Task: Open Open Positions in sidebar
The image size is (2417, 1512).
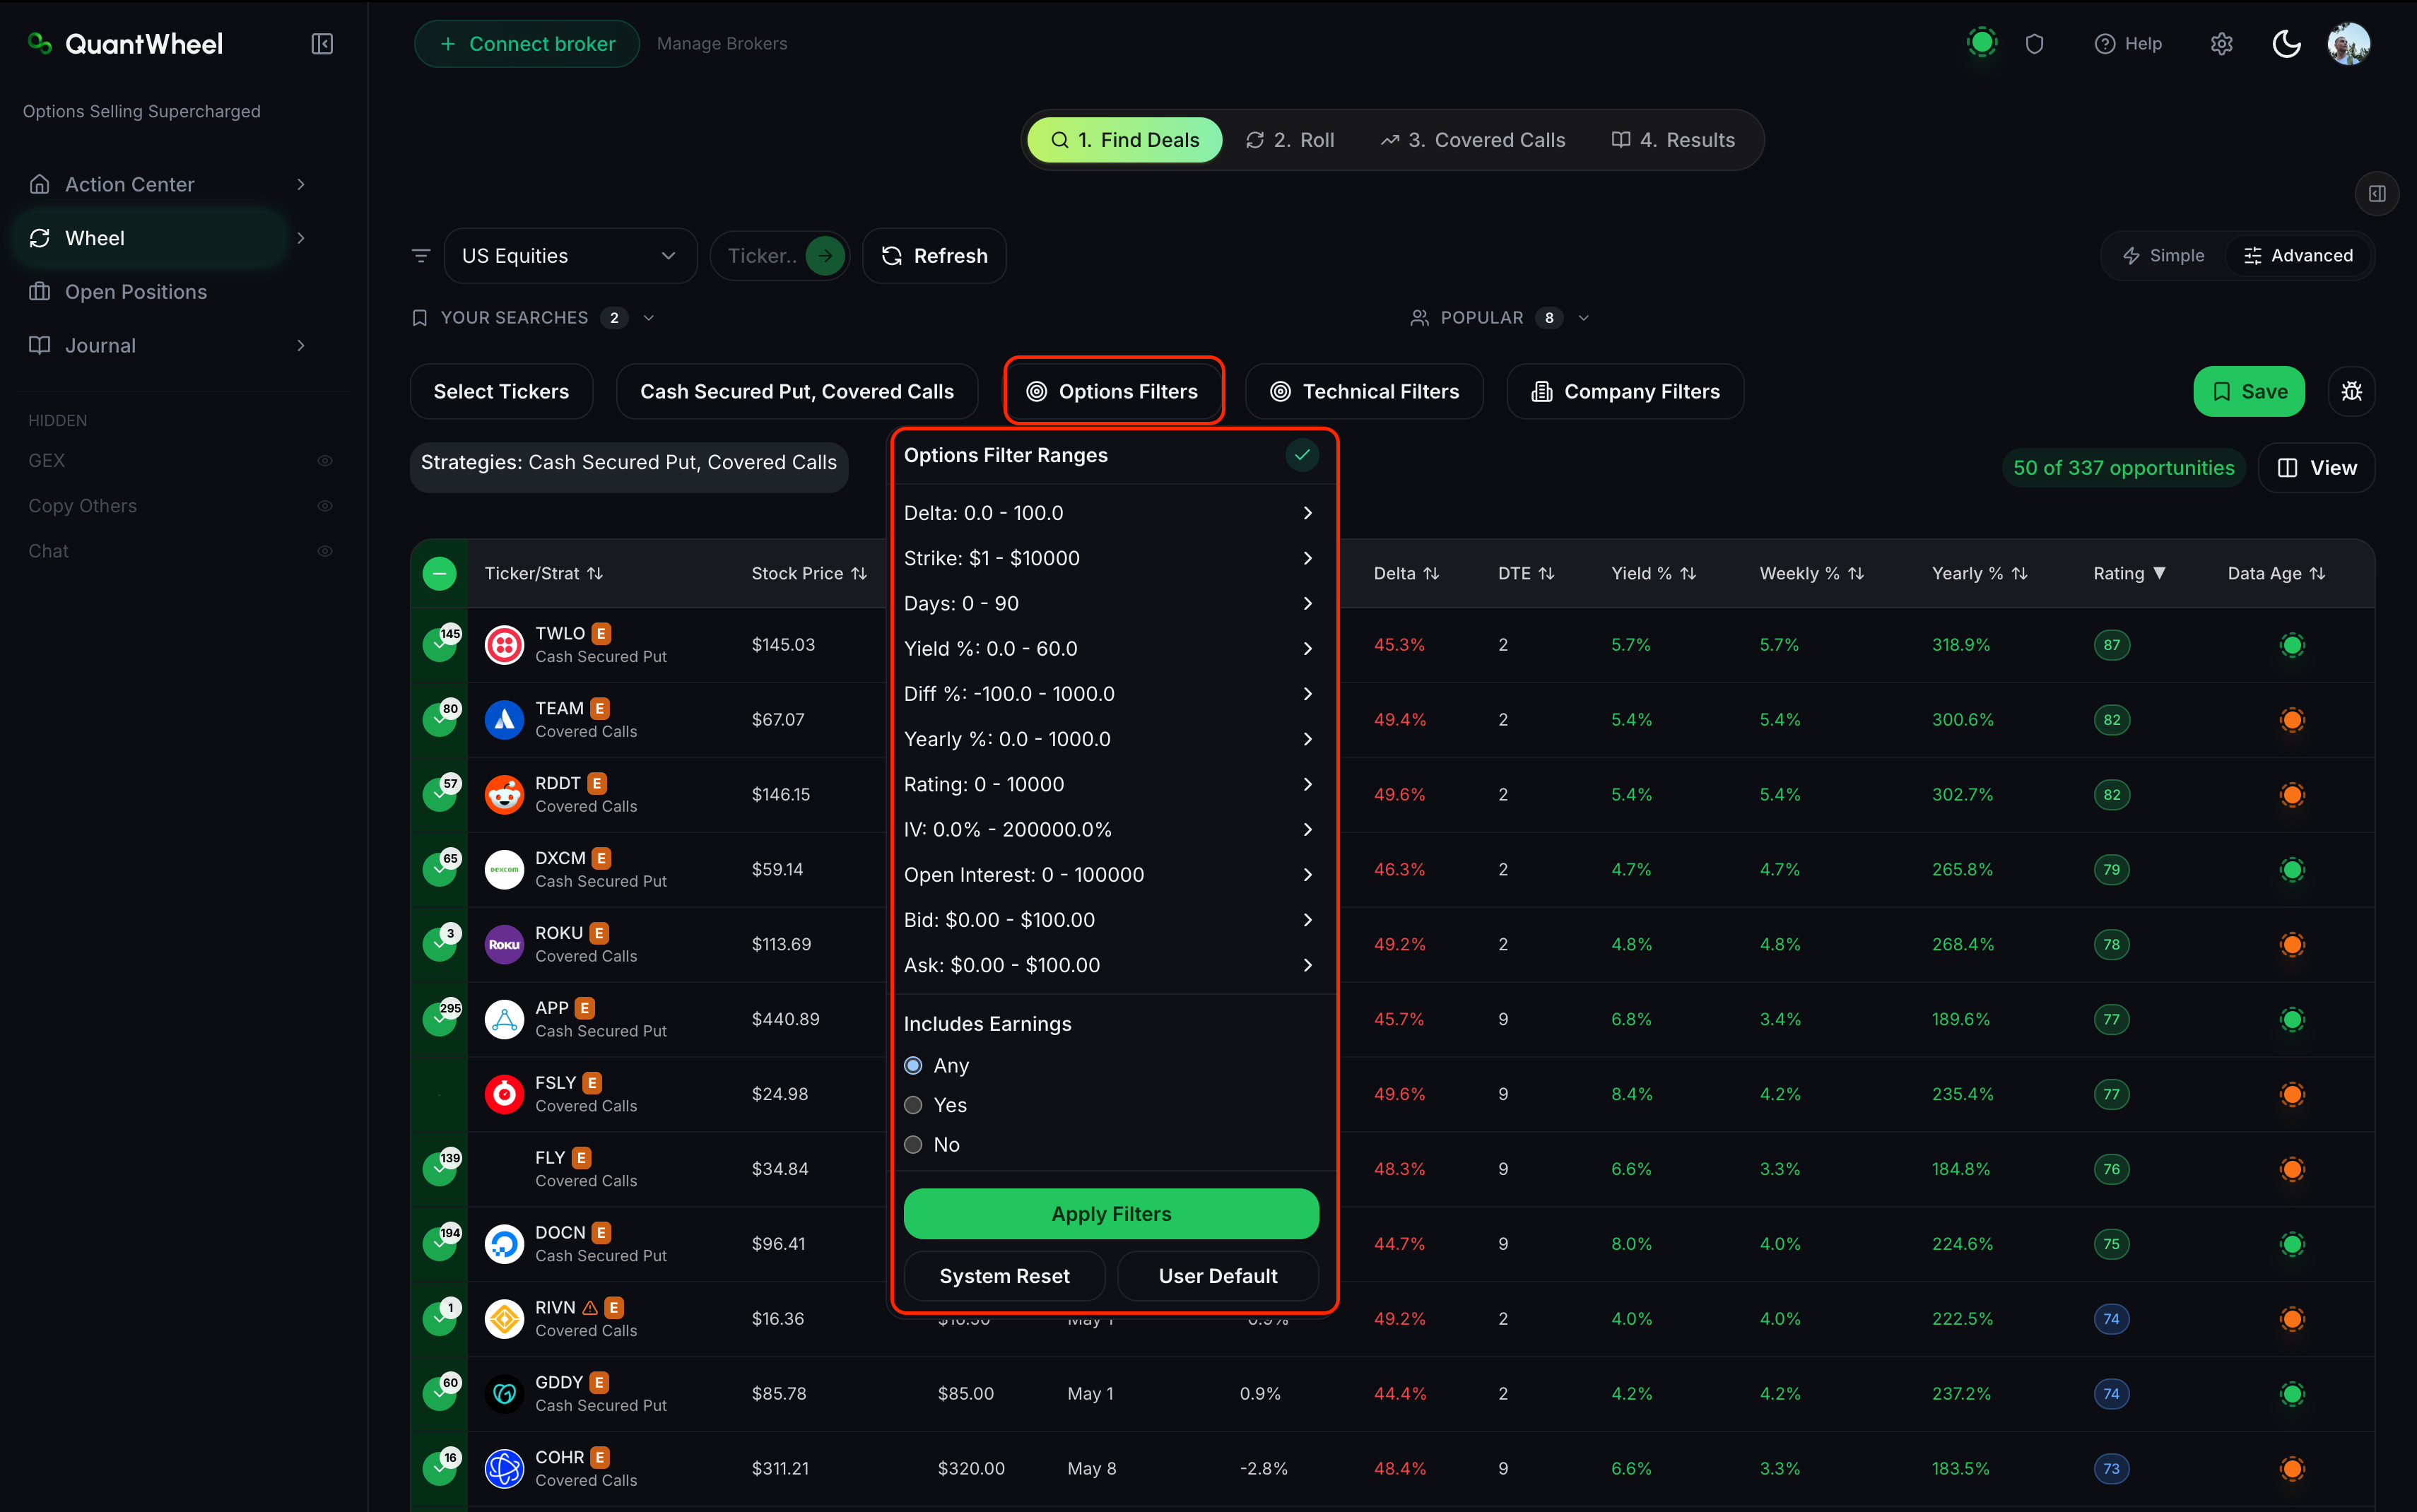Action: tap(135, 292)
